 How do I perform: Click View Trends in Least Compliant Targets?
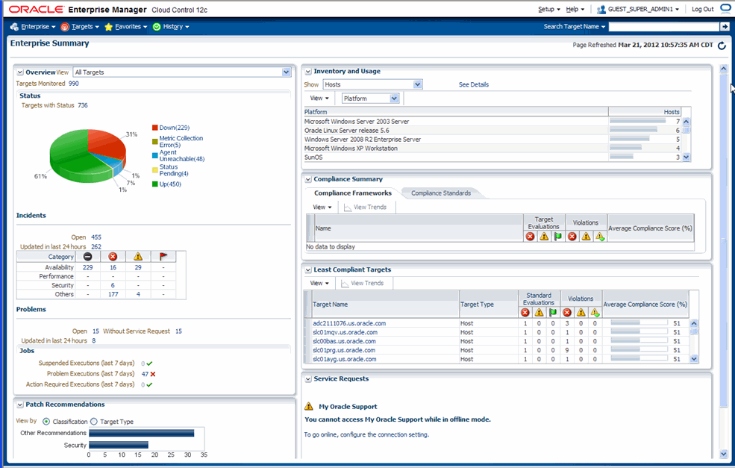point(363,283)
